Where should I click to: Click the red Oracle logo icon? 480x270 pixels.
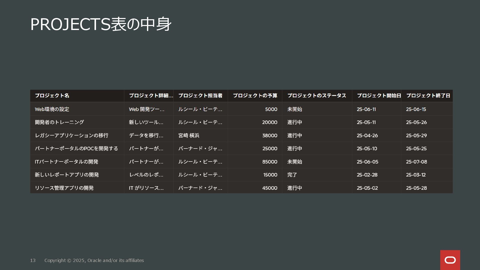[x=450, y=260]
